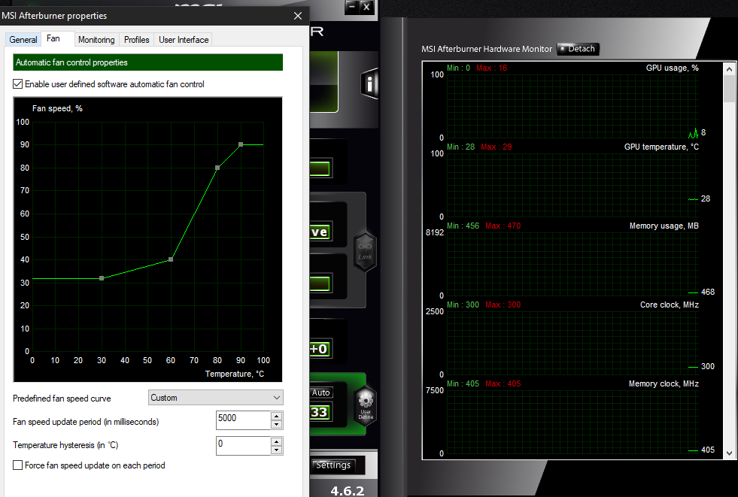Screen dimensions: 738x497
Task: Click the Core clock graph
Action: coord(572,343)
